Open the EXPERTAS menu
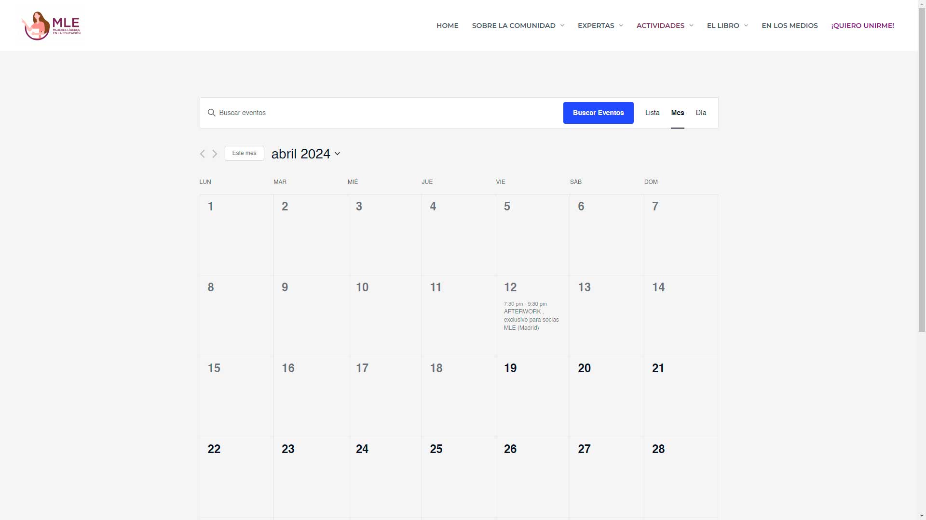926x520 pixels. pyautogui.click(x=596, y=26)
